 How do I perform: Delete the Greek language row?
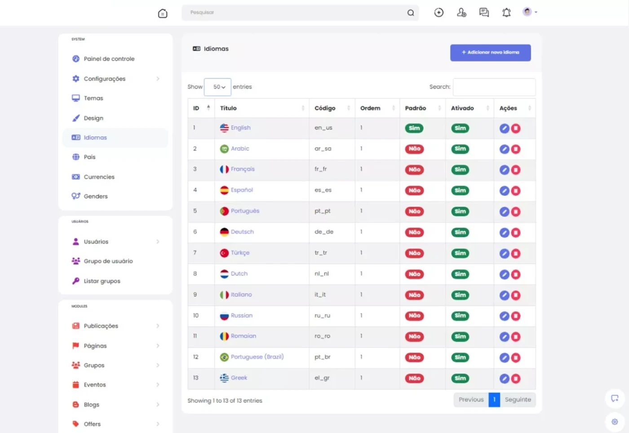tap(516, 379)
